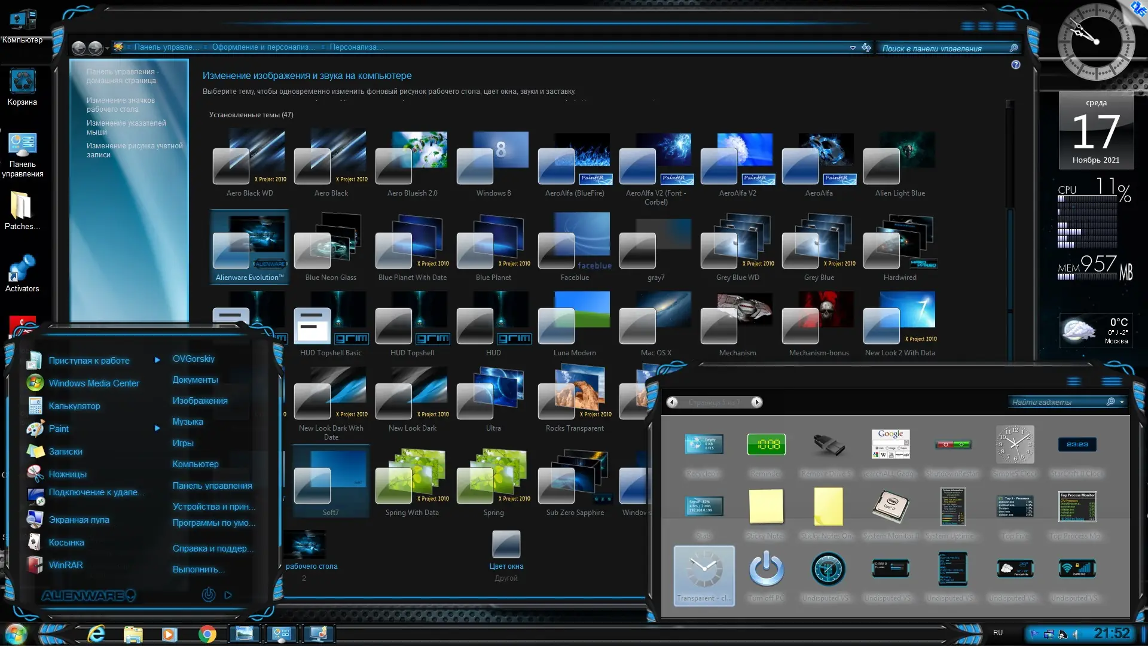Expand the gadget search options dropdown
The height and width of the screenshot is (646, 1148).
[1122, 402]
